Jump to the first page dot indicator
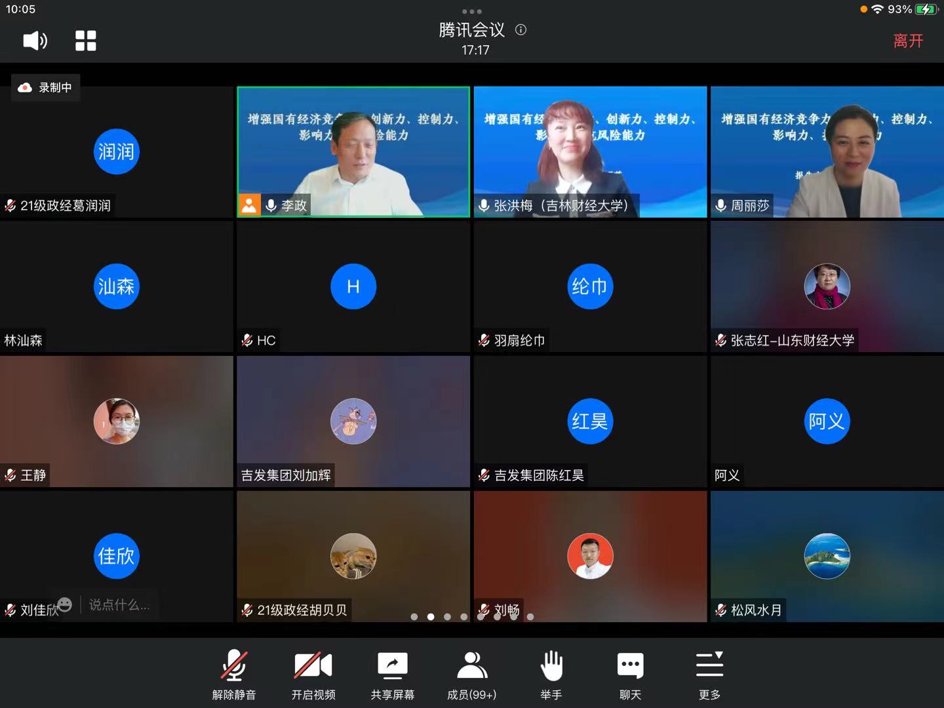The height and width of the screenshot is (708, 944). tap(414, 617)
